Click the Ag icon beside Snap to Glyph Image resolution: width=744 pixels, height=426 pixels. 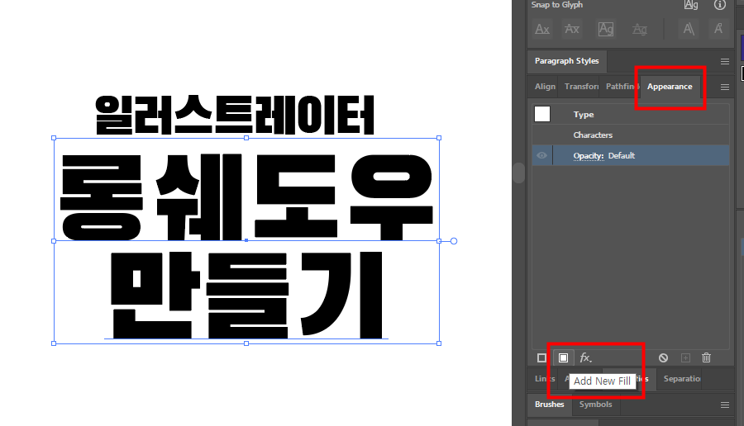click(x=691, y=5)
